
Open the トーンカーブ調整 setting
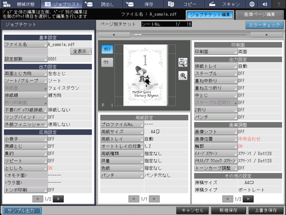[x=216, y=168]
